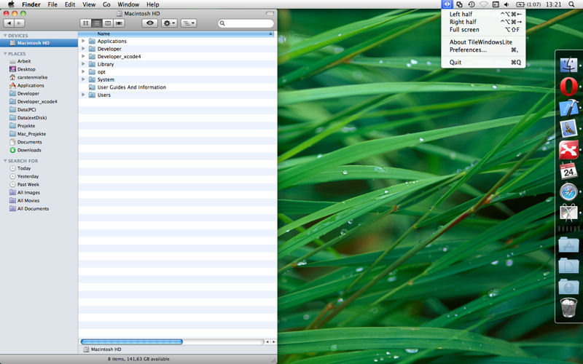Expand the opt folder row
This screenshot has width=583, height=364.
83,71
